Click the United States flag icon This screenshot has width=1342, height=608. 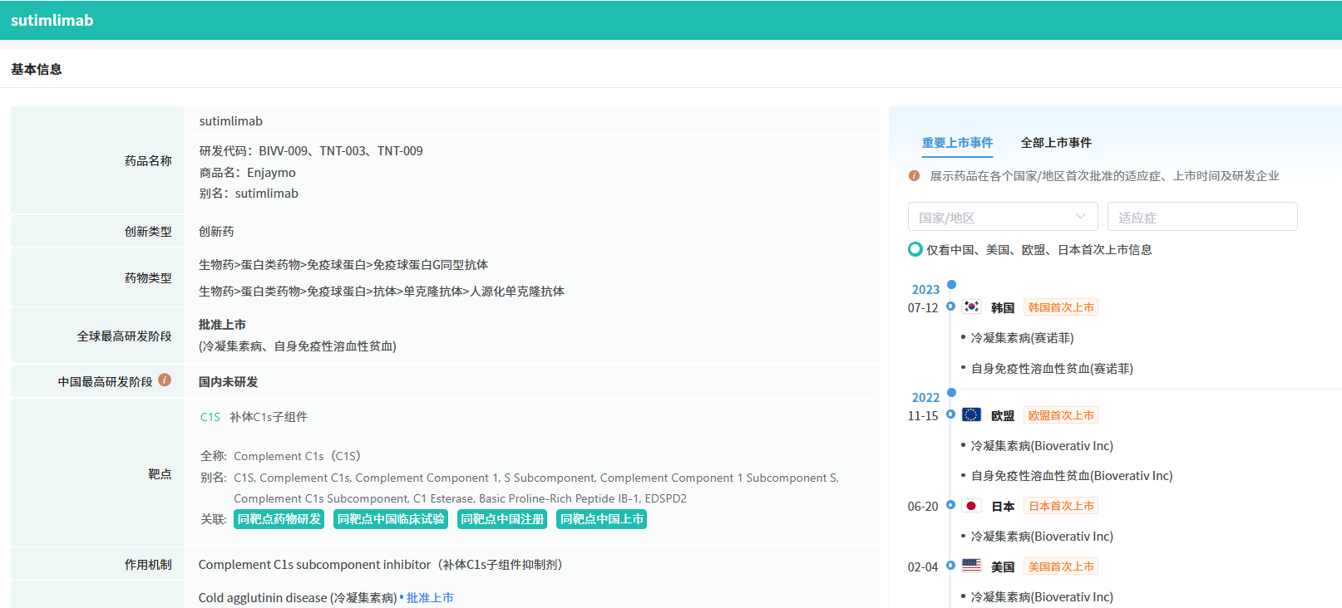(x=971, y=566)
